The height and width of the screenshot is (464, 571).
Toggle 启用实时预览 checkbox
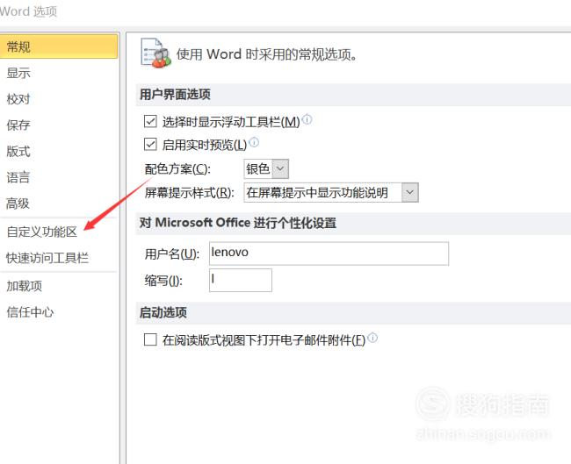(x=150, y=145)
